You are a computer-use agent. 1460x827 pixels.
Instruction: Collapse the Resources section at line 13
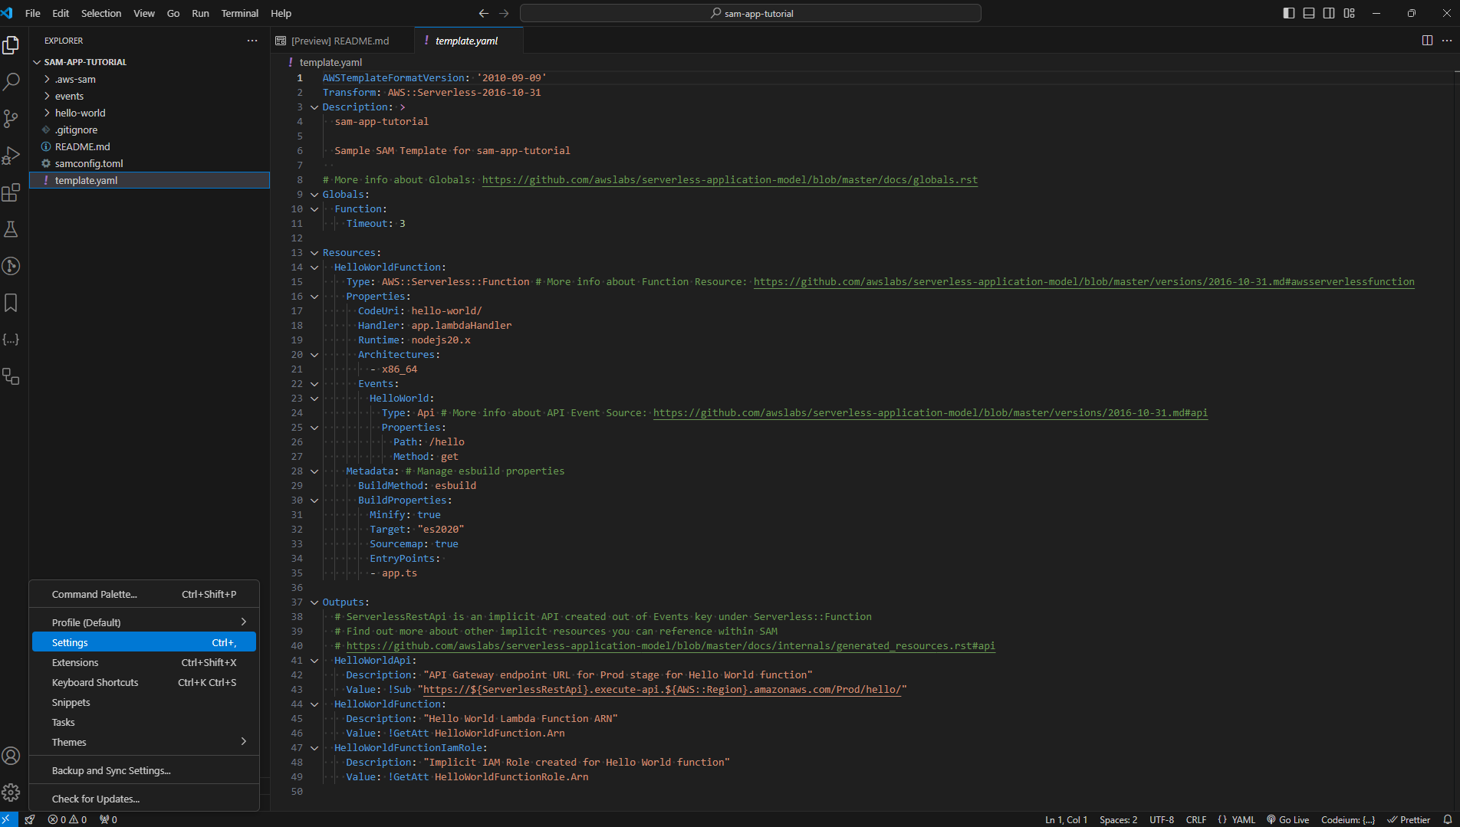coord(314,252)
